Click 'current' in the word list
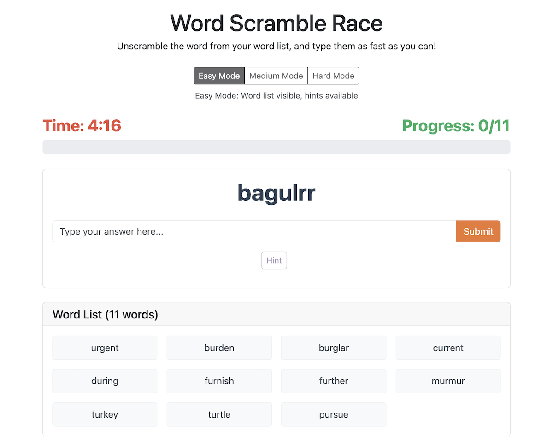This screenshot has height=448, width=553. click(x=448, y=348)
